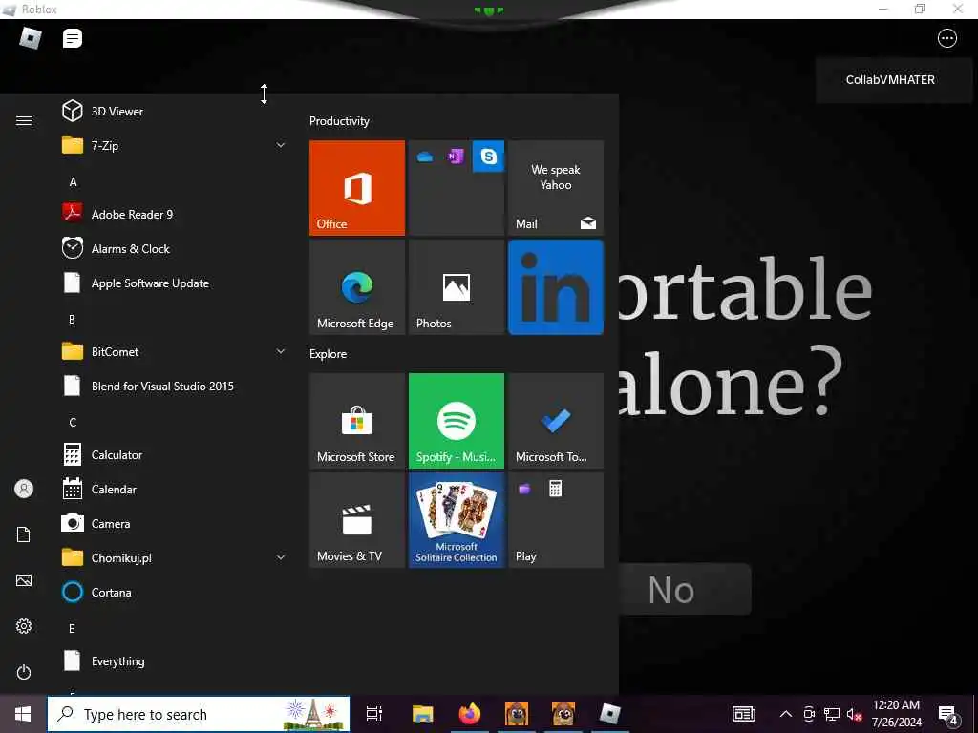The image size is (978, 733).
Task: Expand the Chomikuj.pl folder
Action: (x=173, y=557)
